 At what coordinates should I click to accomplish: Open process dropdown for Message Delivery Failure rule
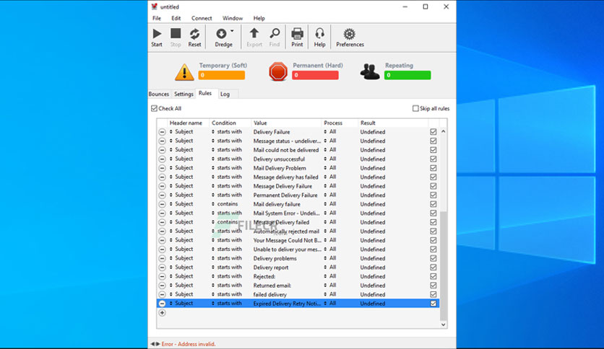(x=325, y=185)
